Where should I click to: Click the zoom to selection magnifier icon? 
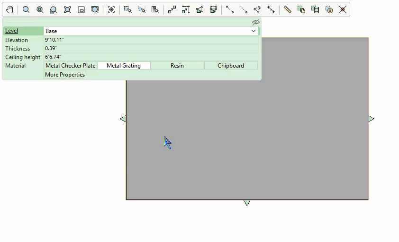pos(54,9)
